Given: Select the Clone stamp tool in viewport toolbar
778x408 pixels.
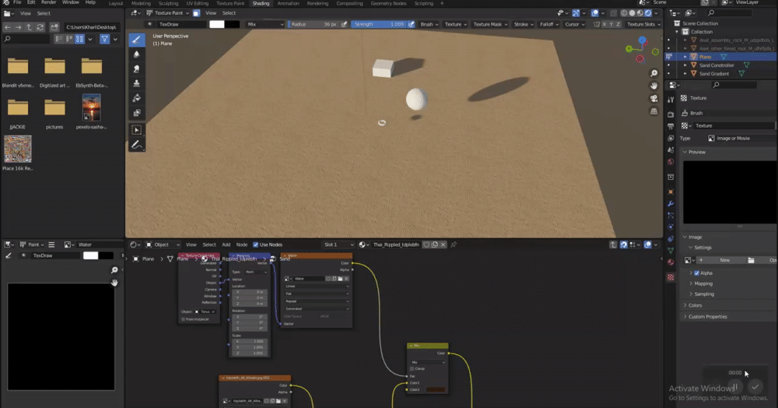Looking at the screenshot, I should (x=137, y=83).
